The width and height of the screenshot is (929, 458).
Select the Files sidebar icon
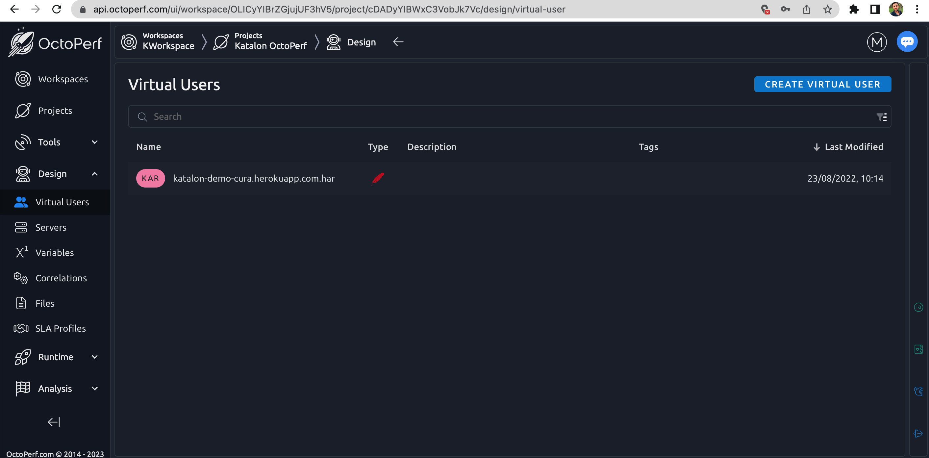click(x=21, y=303)
